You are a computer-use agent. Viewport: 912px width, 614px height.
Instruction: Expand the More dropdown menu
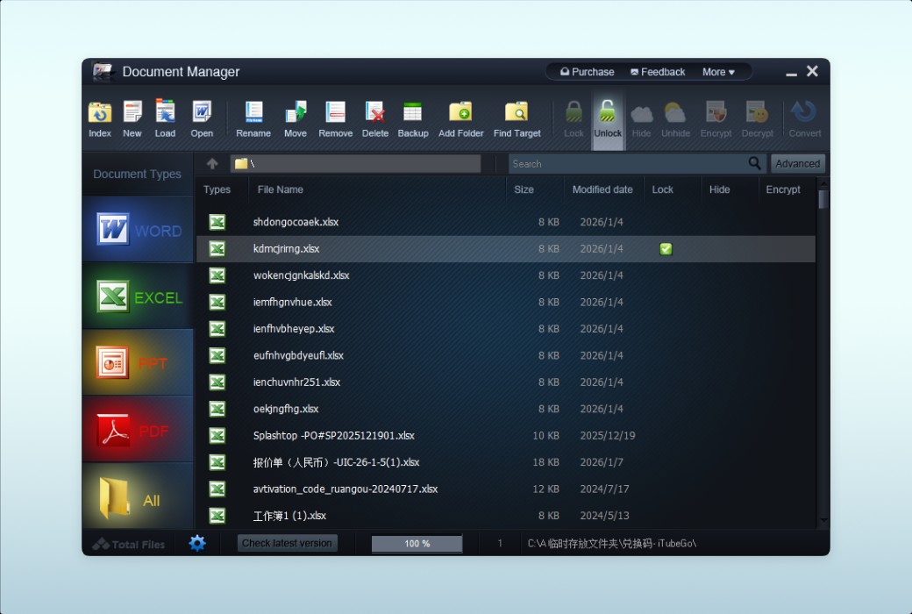point(718,72)
